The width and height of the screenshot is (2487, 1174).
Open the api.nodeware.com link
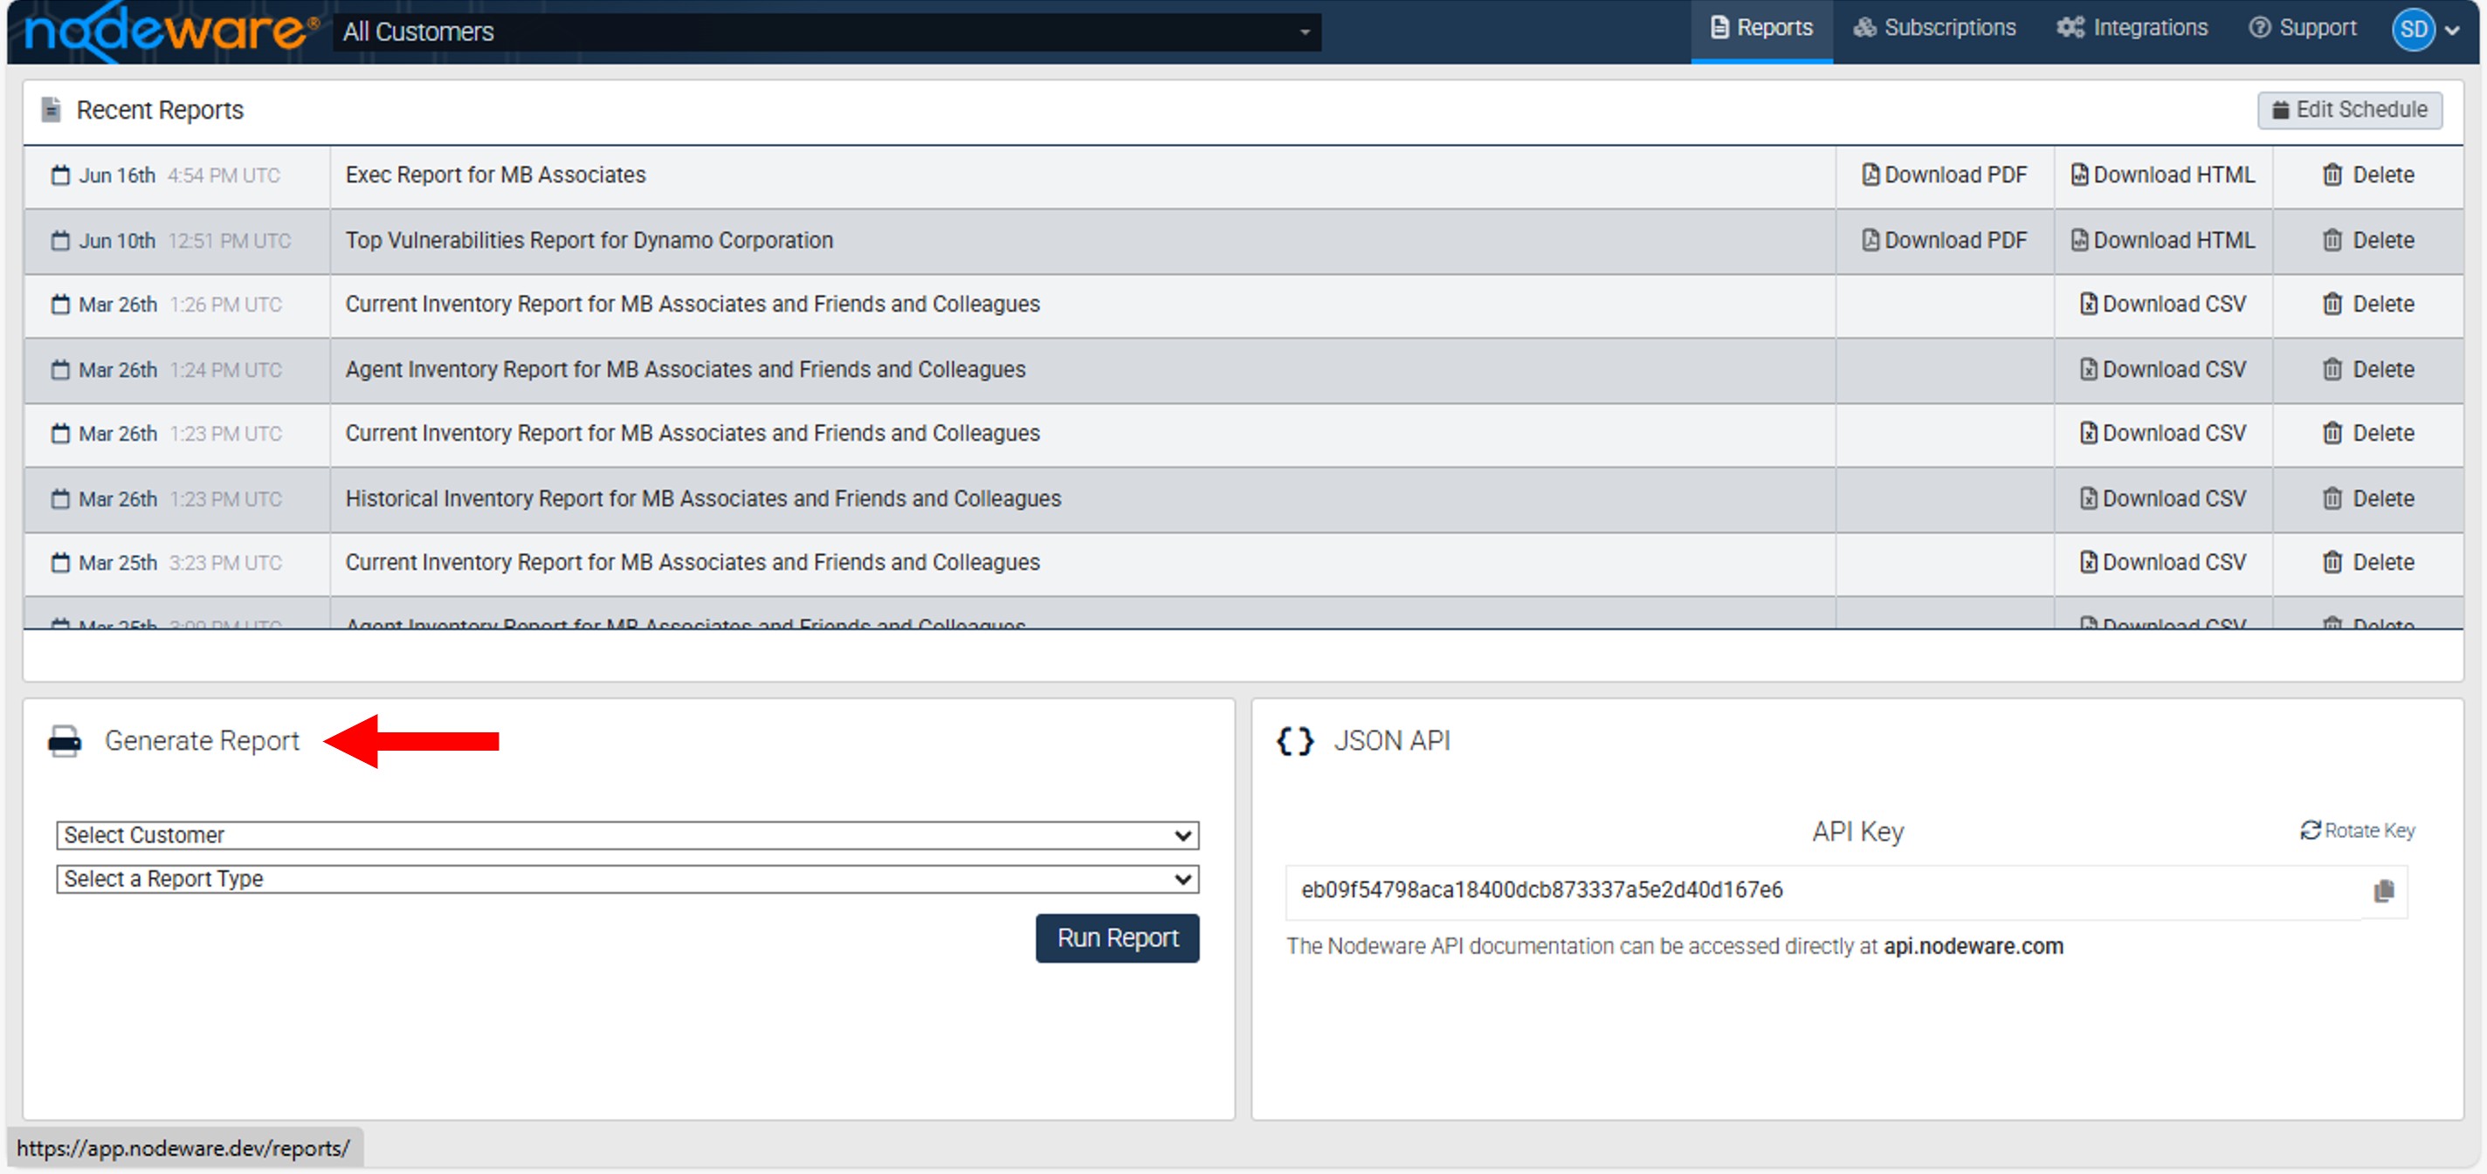1973,946
